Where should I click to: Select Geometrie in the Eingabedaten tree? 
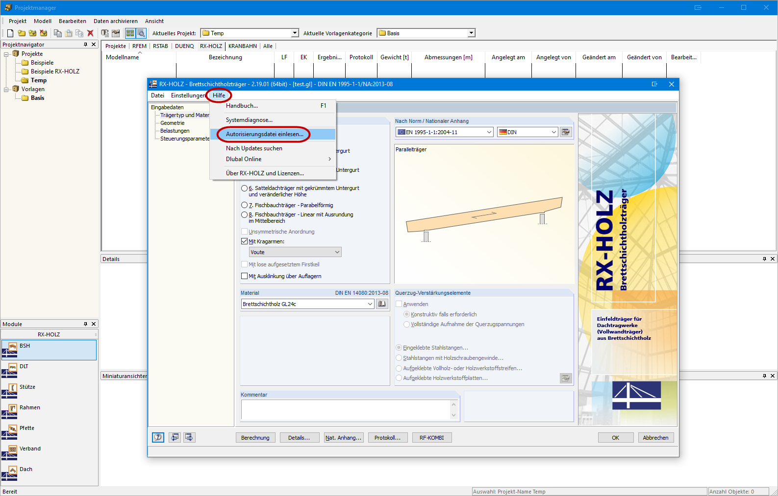tap(173, 123)
